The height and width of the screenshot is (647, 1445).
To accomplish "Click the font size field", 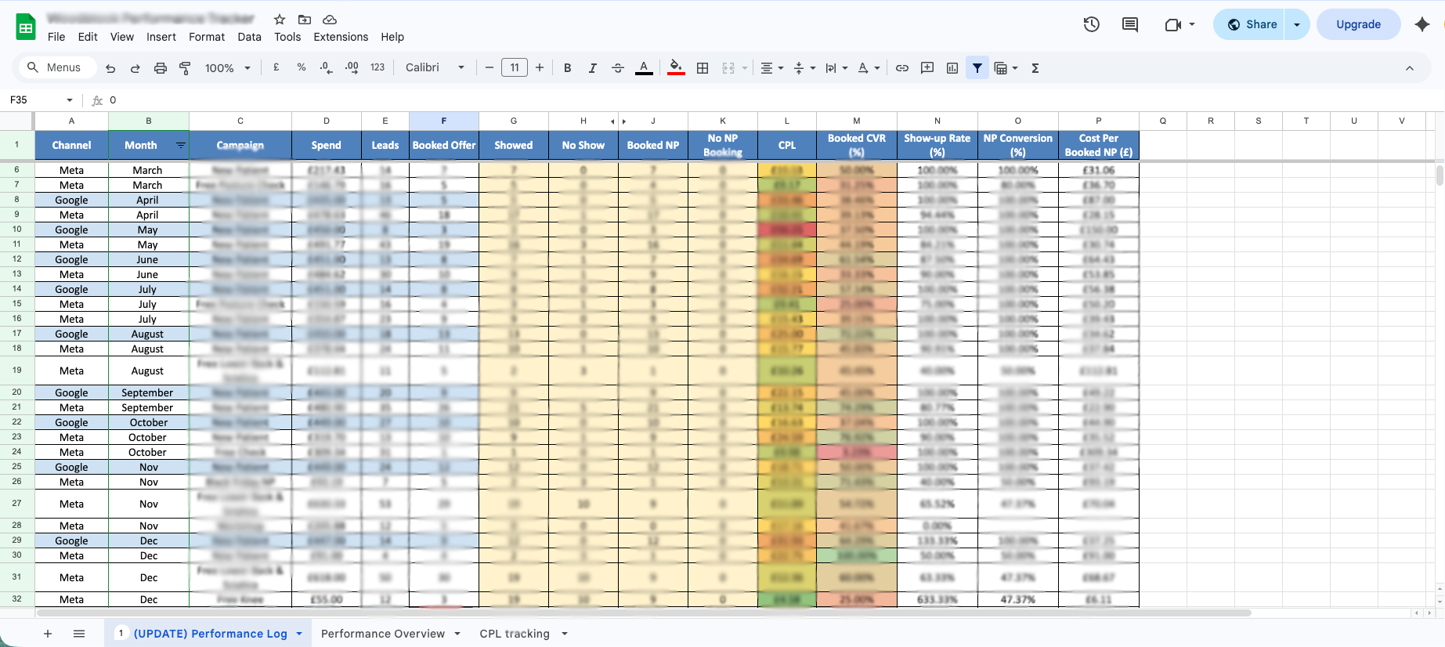I will pyautogui.click(x=515, y=68).
